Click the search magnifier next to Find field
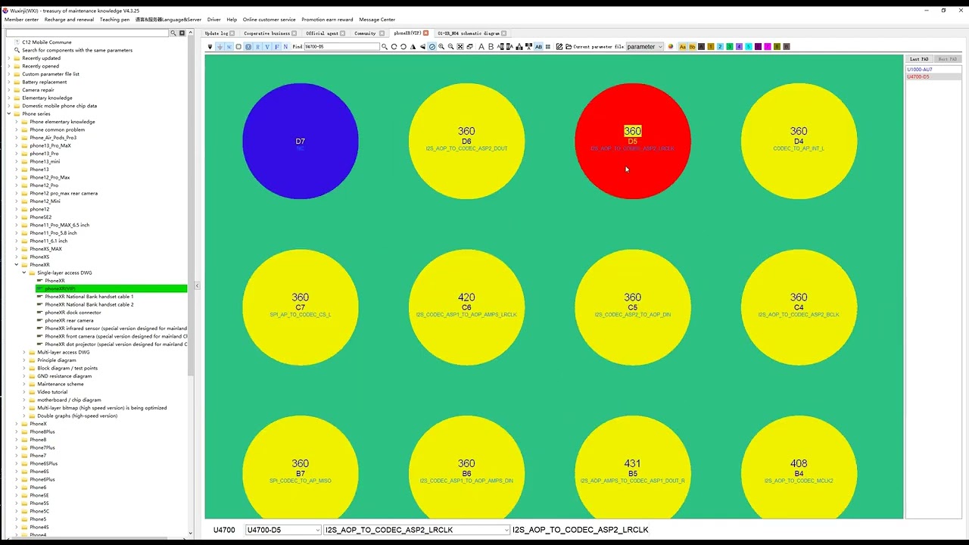The height and width of the screenshot is (545, 969). coord(385,46)
